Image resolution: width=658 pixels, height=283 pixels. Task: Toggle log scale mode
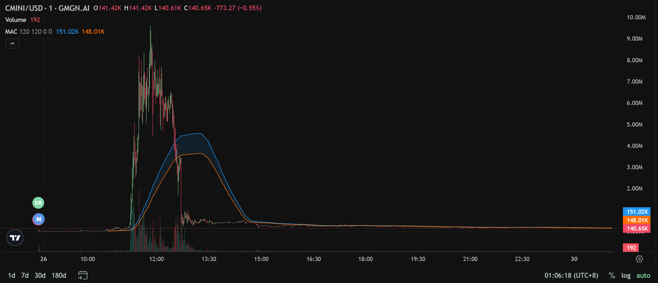[x=626, y=275]
